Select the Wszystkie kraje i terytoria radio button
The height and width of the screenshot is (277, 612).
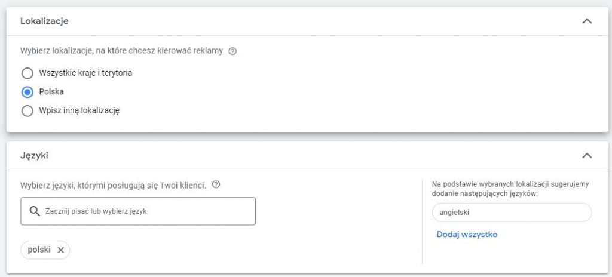[27, 73]
